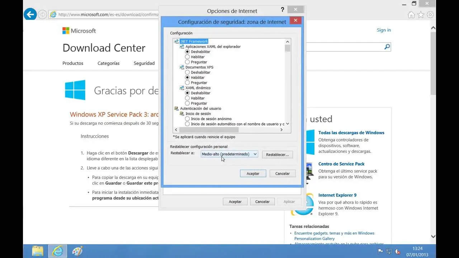Viewport: 459px width, 258px height.
Task: Click the Restablecer... button
Action: 278,154
